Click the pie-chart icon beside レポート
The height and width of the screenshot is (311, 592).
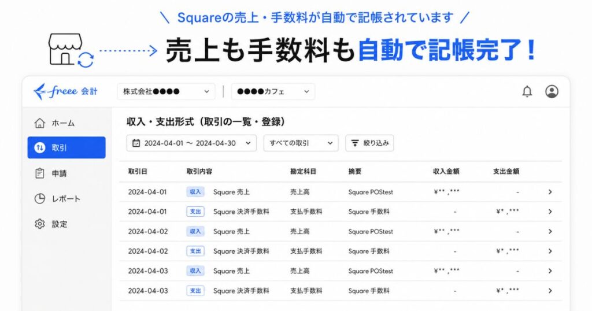tap(40, 198)
